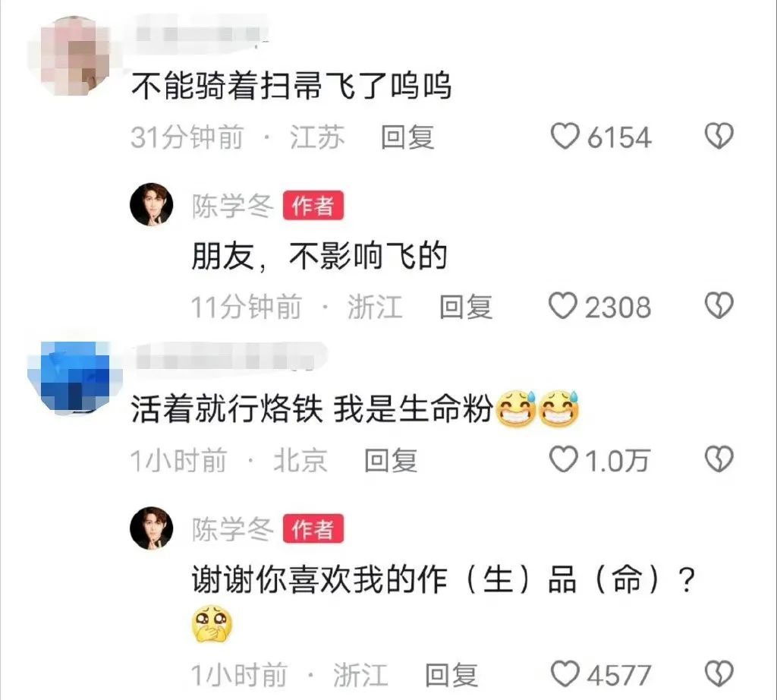Reply to the 江苏 comment posted 31分钟前
Viewport: 777px width, 700px height.
coord(407,137)
